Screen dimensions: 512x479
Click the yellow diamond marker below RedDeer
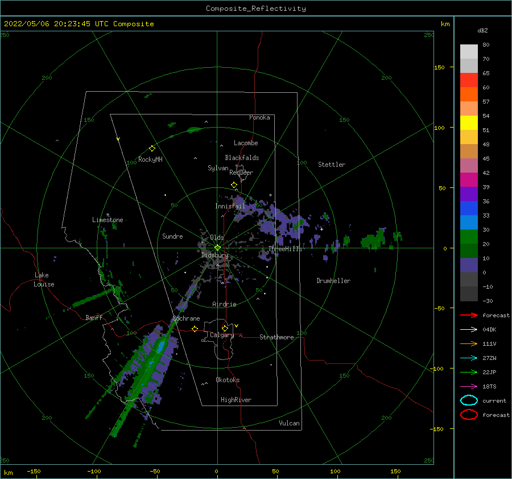[234, 185]
